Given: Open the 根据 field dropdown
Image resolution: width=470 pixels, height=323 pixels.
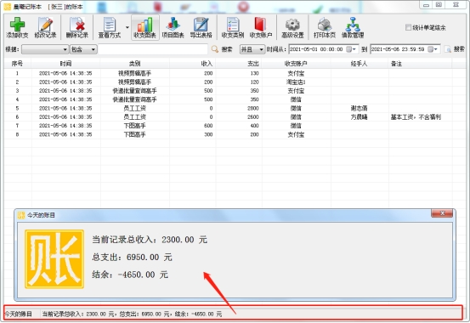Looking at the screenshot, I should tap(45, 49).
